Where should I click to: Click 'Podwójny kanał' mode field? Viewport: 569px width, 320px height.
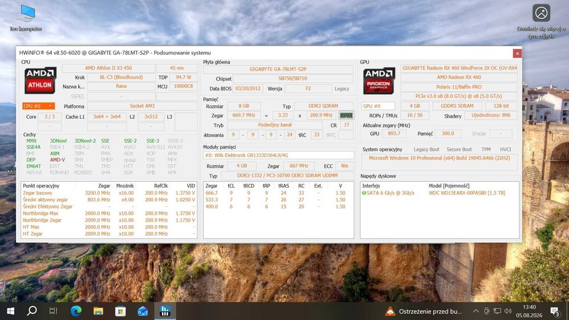[x=275, y=125]
